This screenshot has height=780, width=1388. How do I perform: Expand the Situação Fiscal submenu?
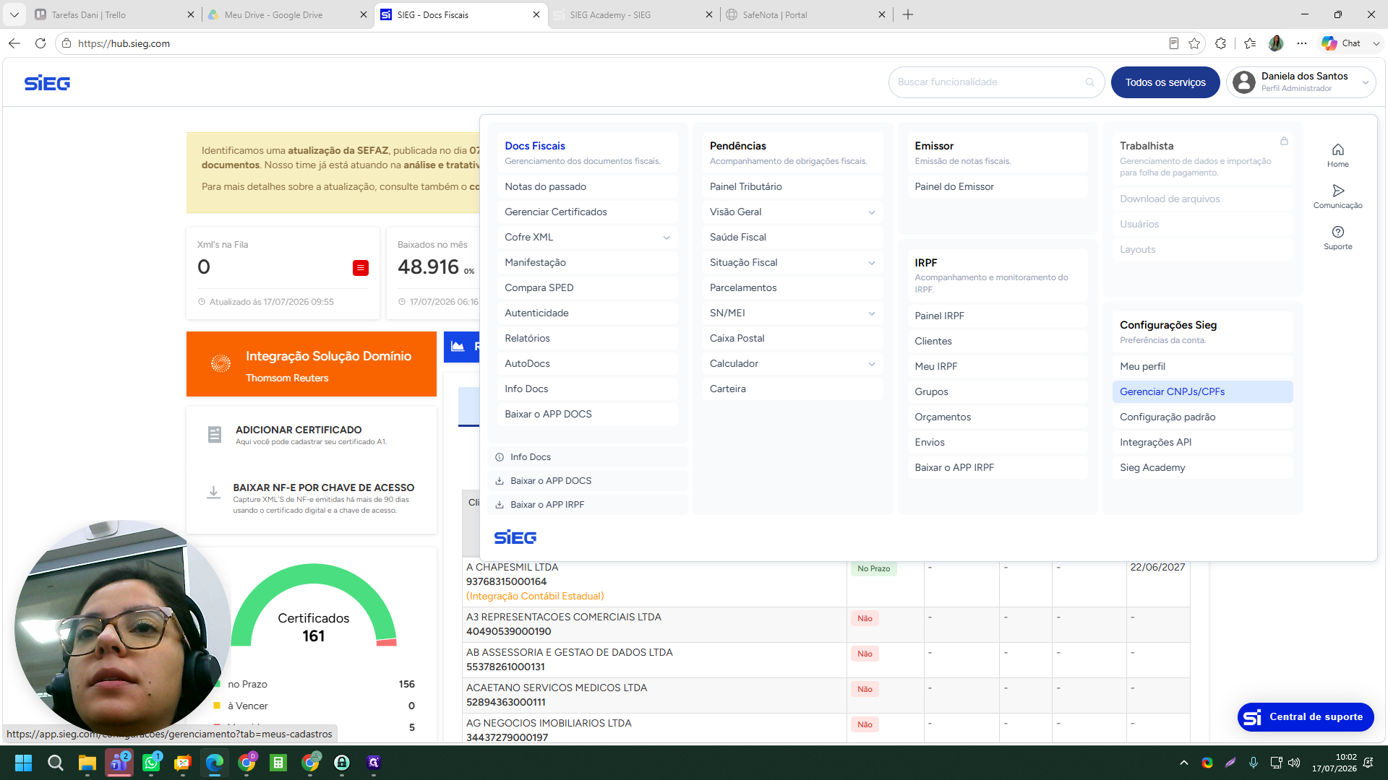click(x=872, y=263)
